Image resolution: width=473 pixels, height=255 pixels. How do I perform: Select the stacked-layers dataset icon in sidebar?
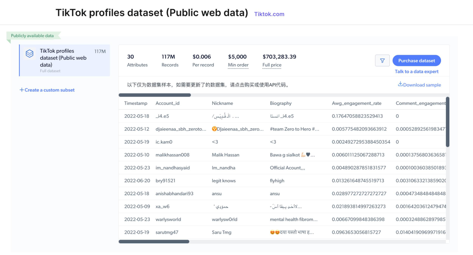pyautogui.click(x=29, y=53)
